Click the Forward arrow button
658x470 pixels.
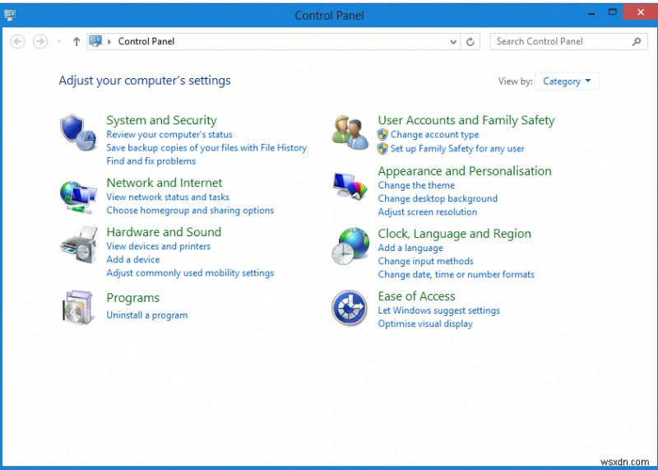[x=40, y=42]
